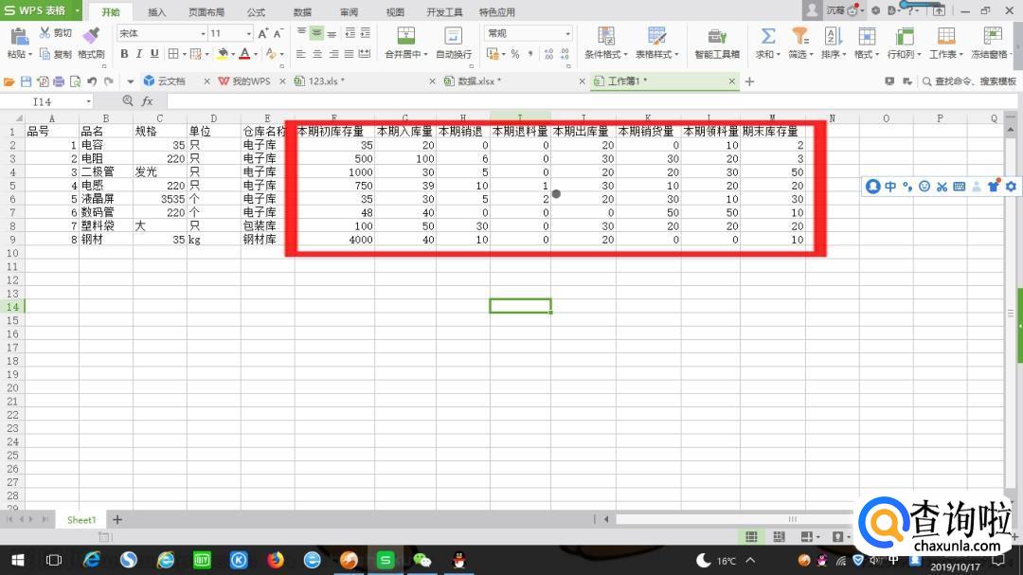Click the Cut (剪切) scissors icon

click(45, 32)
